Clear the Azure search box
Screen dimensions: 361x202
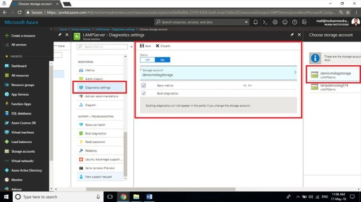click(x=246, y=22)
